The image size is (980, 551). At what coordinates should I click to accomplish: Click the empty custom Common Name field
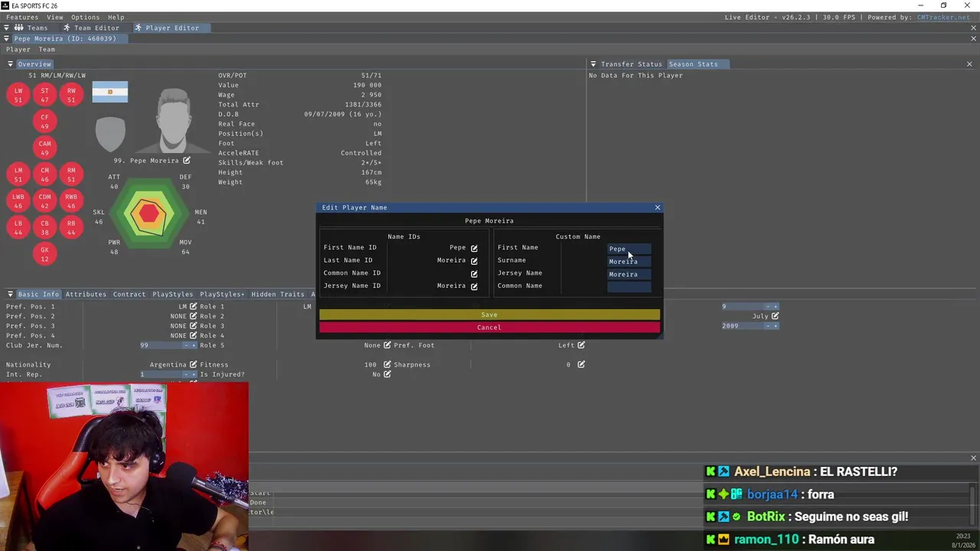tap(629, 287)
